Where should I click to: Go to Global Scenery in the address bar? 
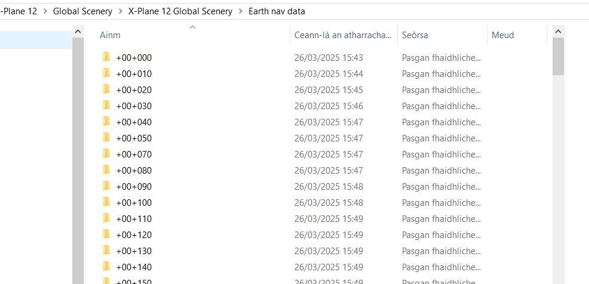pyautogui.click(x=82, y=11)
